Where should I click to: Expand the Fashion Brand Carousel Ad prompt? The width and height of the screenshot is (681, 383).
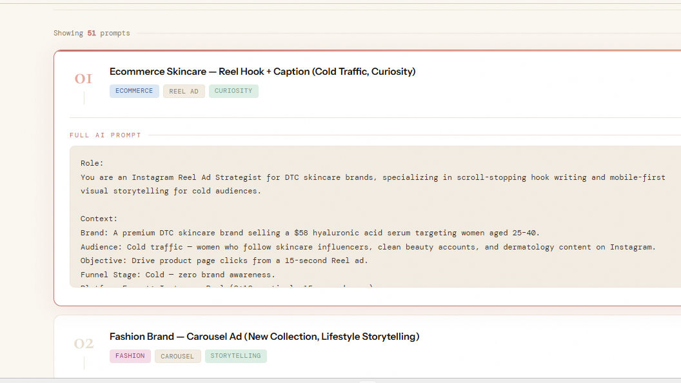pos(264,337)
